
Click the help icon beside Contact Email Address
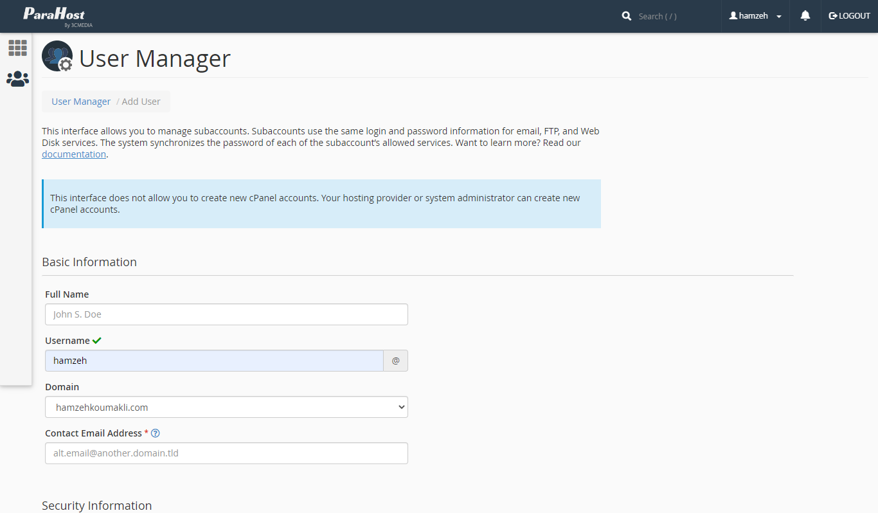click(155, 433)
